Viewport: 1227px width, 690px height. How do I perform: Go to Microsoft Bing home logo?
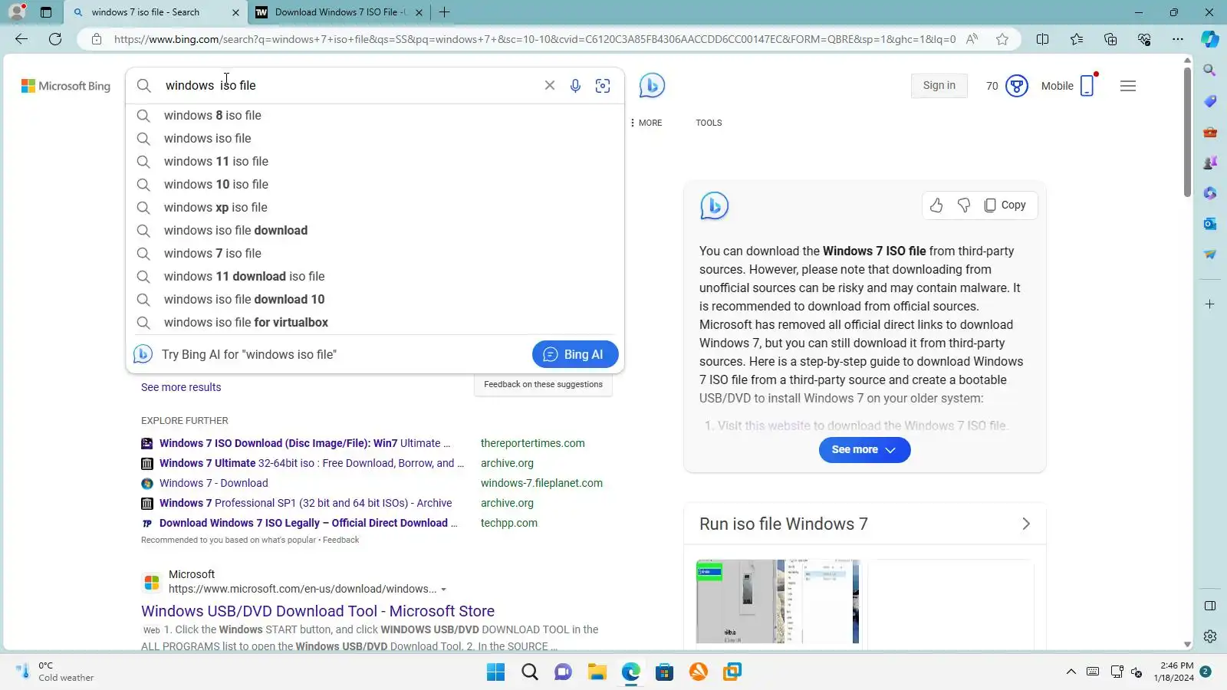click(x=66, y=86)
